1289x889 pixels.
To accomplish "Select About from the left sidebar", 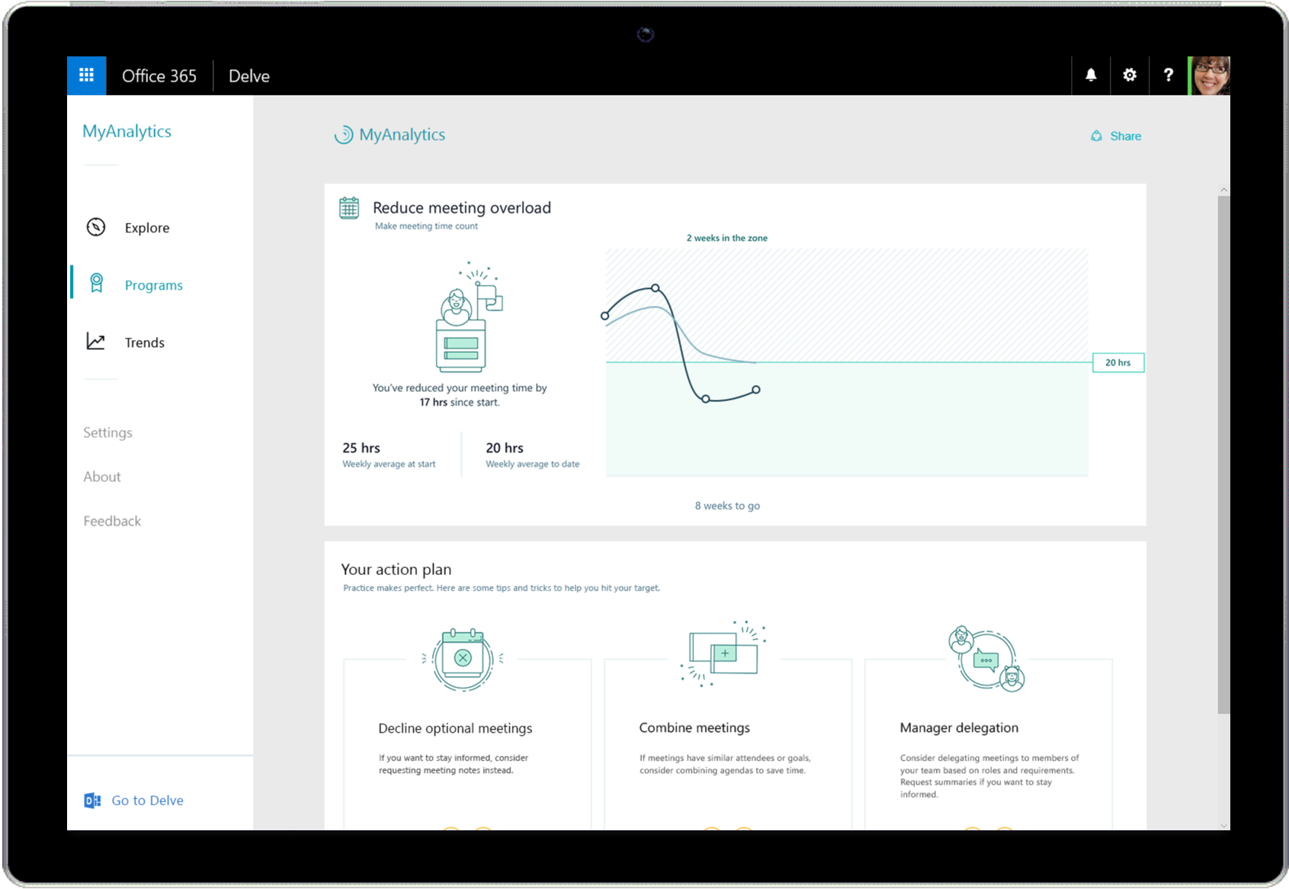I will [x=101, y=477].
